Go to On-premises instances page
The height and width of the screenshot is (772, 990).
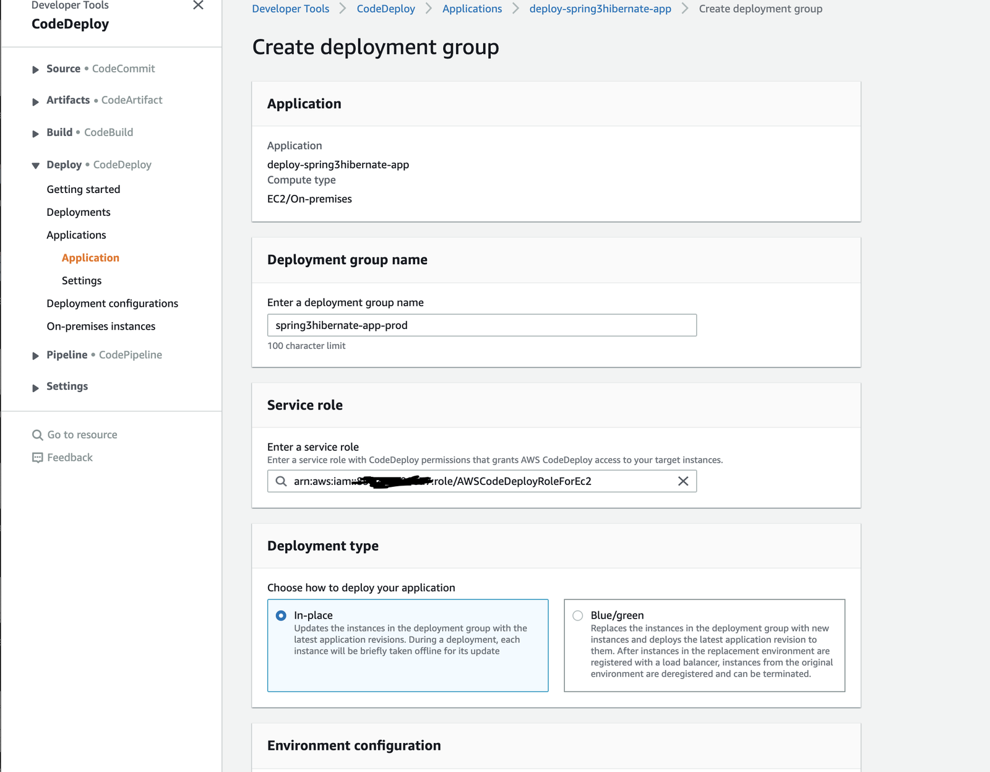point(101,326)
